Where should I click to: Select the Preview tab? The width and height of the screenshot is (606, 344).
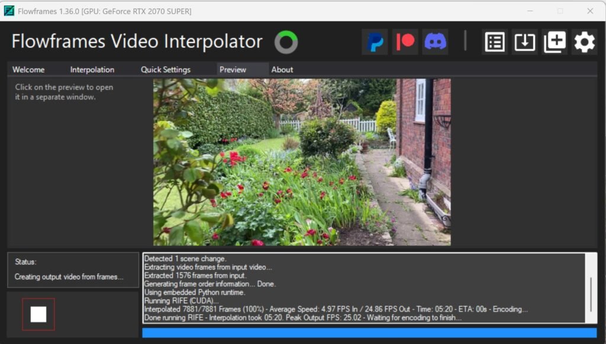point(233,70)
